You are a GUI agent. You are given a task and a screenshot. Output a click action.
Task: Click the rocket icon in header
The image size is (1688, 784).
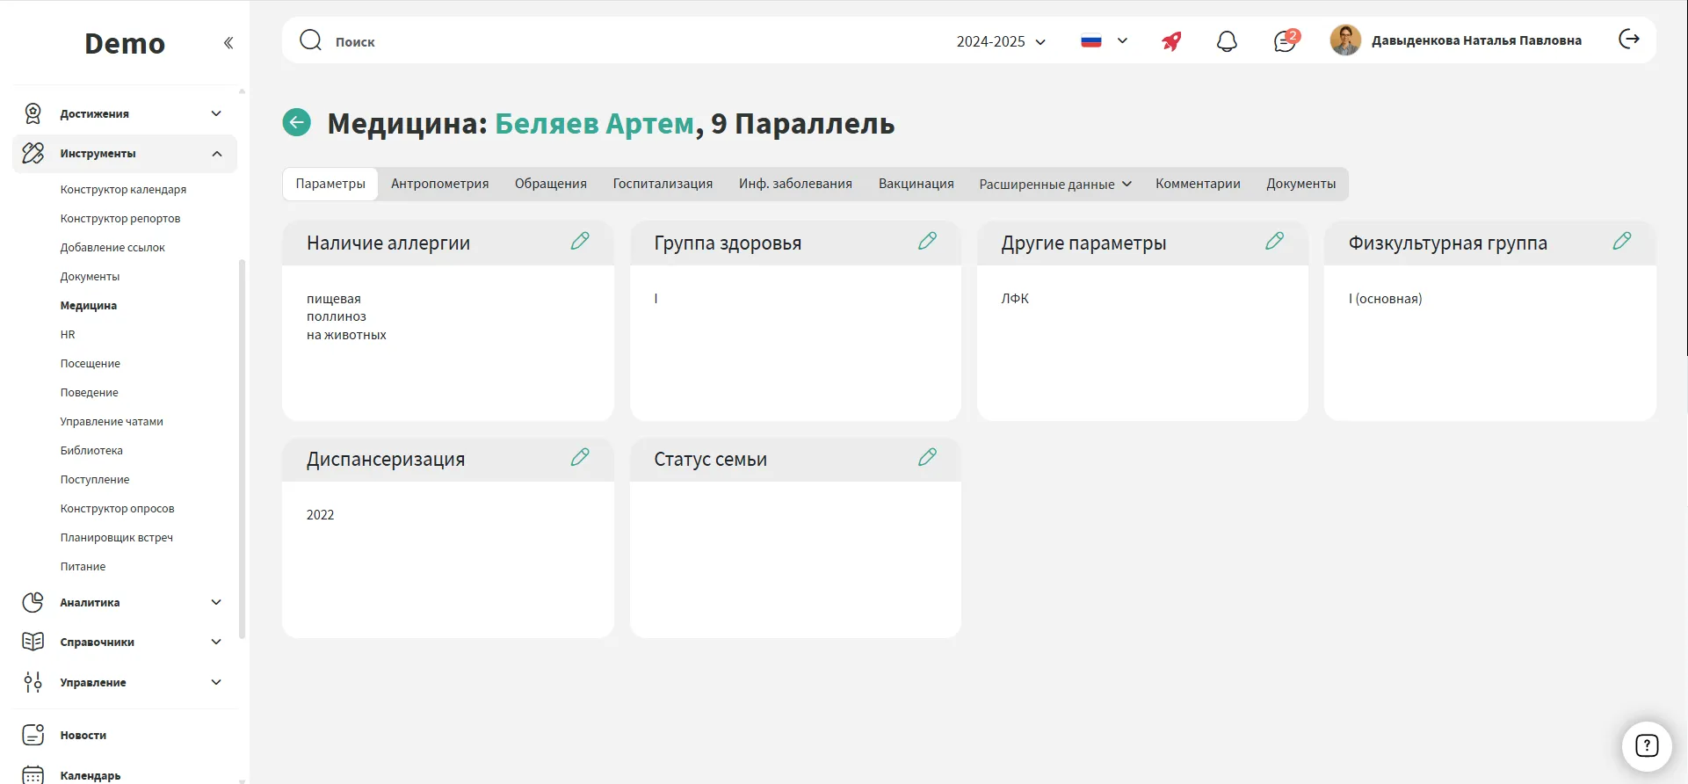1171,41
